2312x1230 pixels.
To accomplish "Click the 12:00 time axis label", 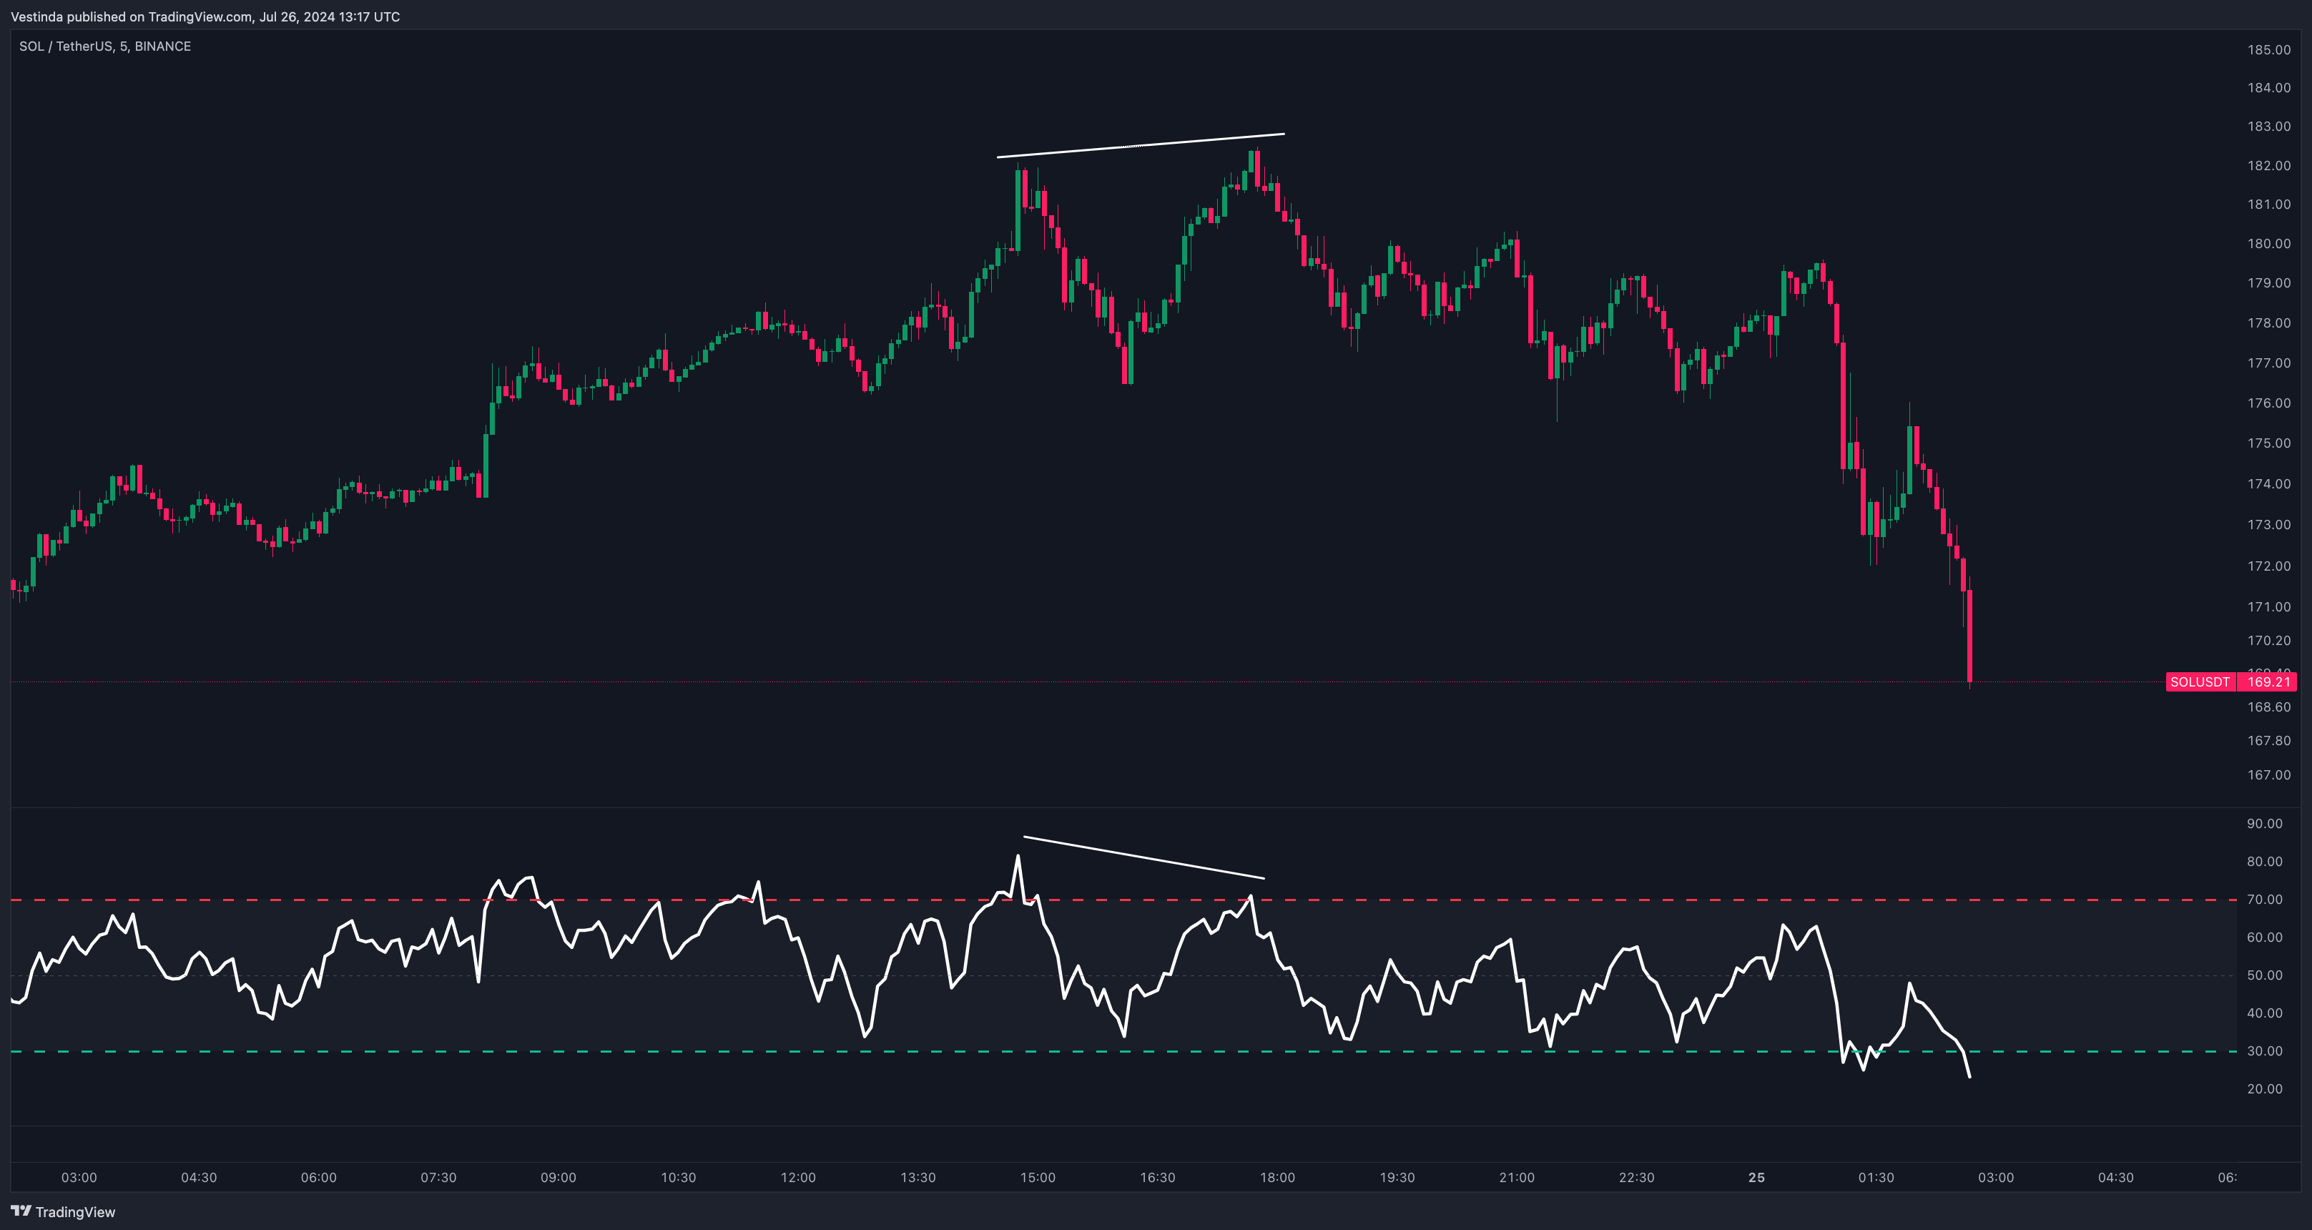I will pos(798,1178).
